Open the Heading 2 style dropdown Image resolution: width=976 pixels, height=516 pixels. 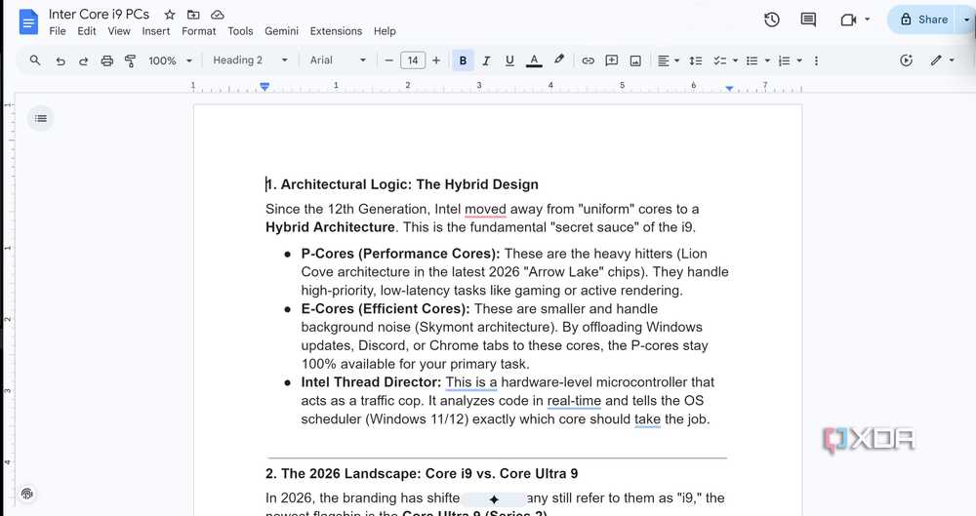250,60
